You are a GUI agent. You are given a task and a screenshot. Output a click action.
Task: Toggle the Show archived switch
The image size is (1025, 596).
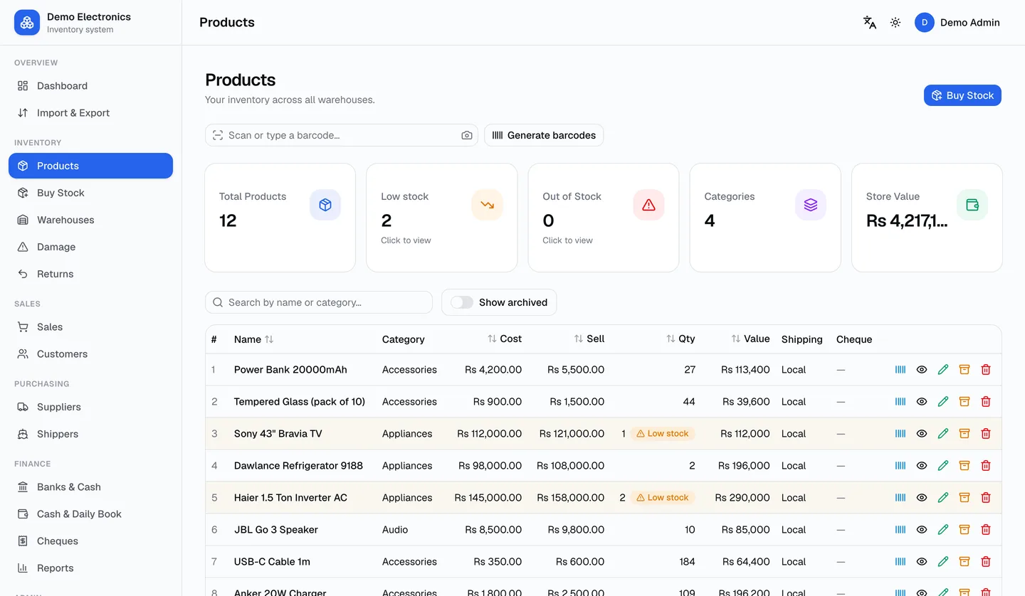[x=462, y=302]
